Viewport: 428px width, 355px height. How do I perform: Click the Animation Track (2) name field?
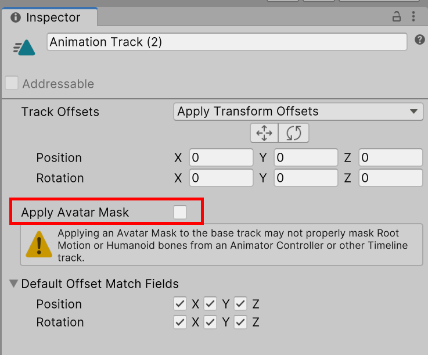pos(226,42)
